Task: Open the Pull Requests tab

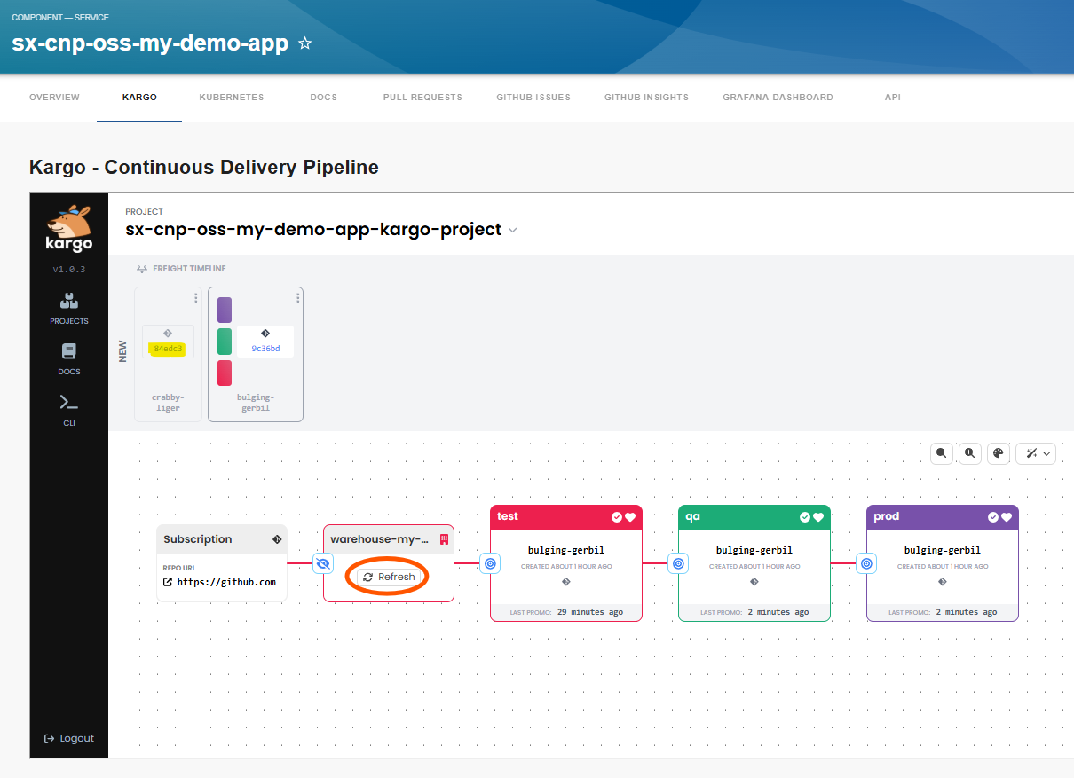Action: pos(422,98)
